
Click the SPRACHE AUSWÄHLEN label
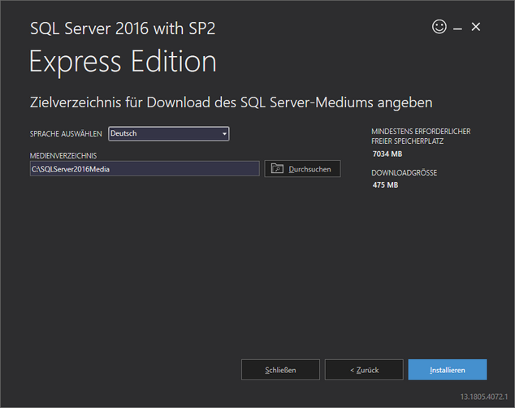[x=66, y=134]
